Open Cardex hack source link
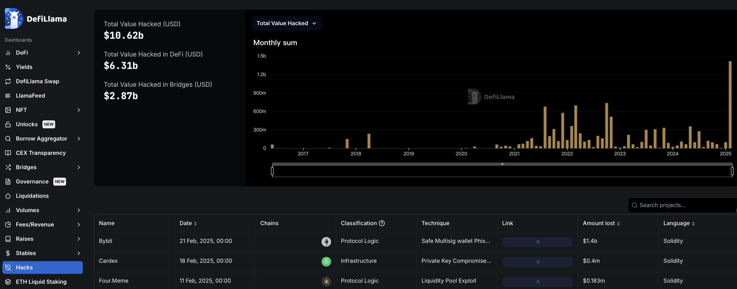This screenshot has height=289, width=737. coord(537,262)
